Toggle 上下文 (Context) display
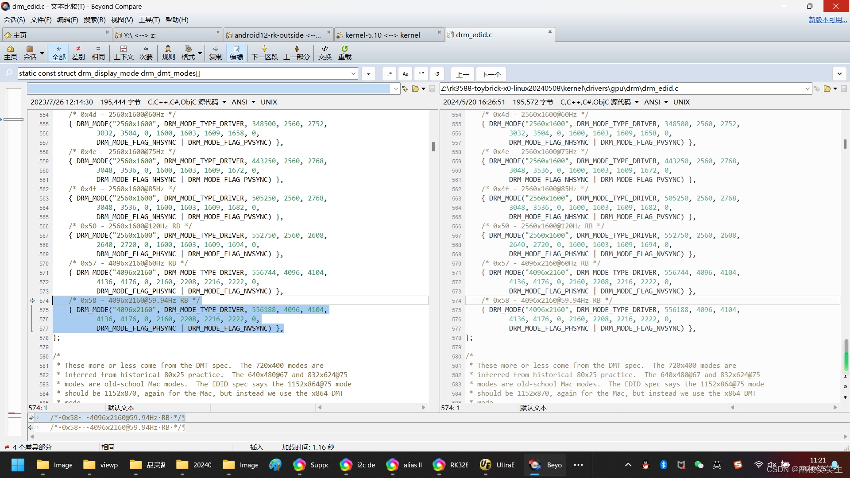Image resolution: width=850 pixels, height=478 pixels. (124, 52)
